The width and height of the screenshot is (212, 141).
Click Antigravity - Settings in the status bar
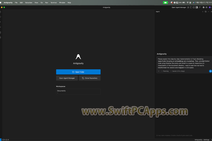(202, 140)
